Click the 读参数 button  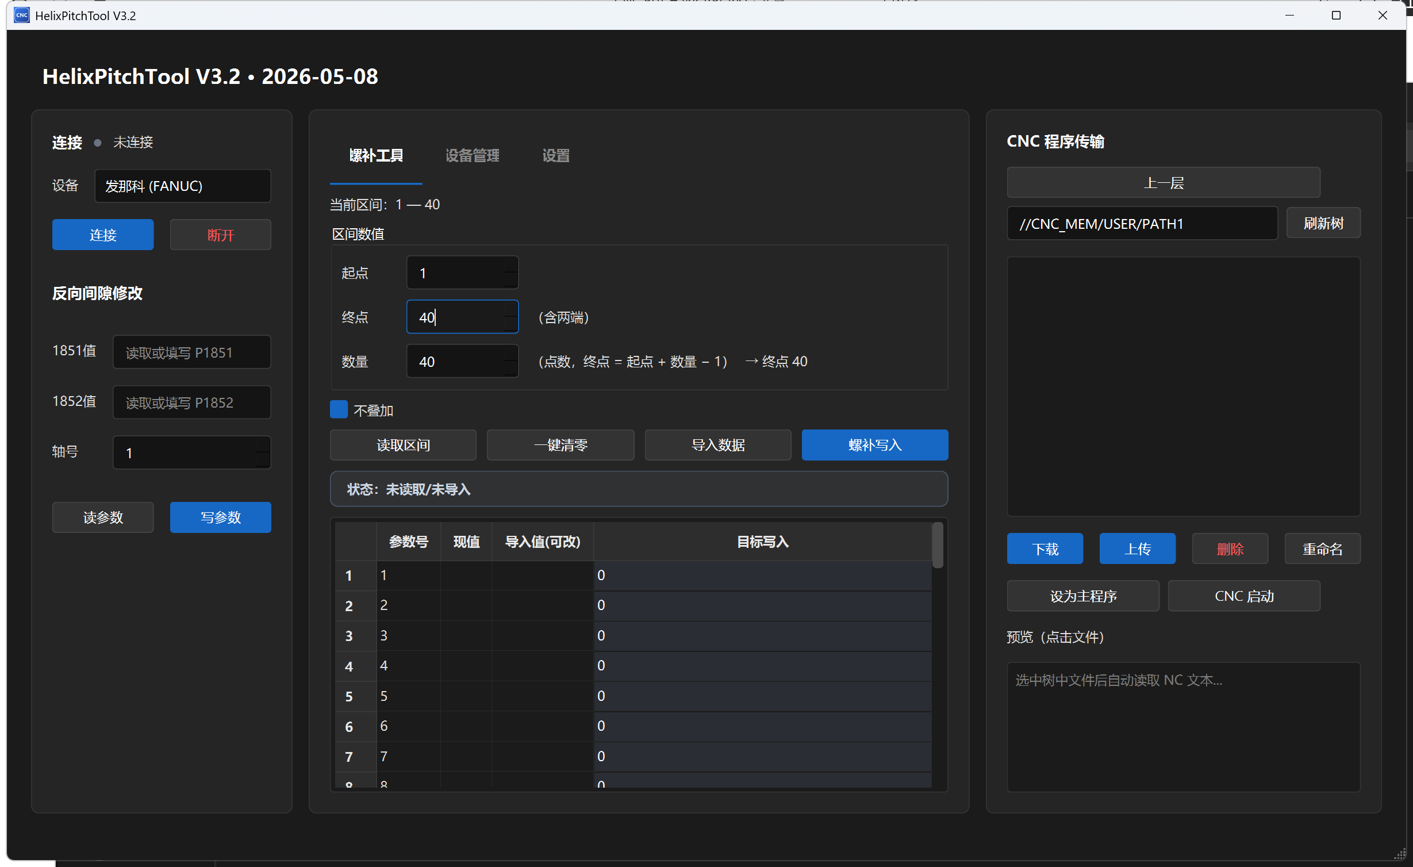point(103,517)
